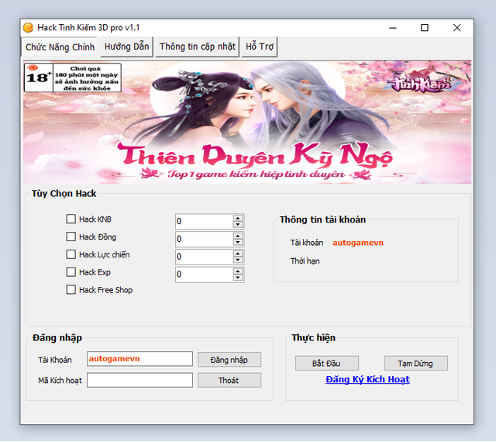Increase the Hack Exp value with up arrow
This screenshot has height=442, width=496.
(x=238, y=271)
